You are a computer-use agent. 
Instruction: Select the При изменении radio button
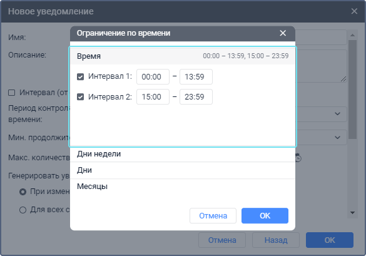pos(23,192)
